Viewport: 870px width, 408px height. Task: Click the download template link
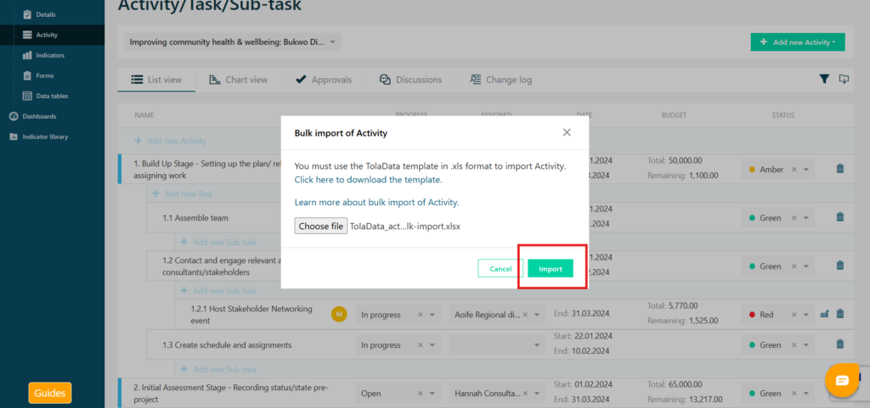(x=368, y=180)
